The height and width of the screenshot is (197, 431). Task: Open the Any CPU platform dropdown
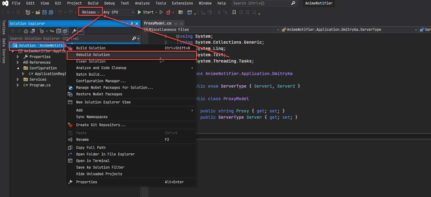(x=118, y=12)
